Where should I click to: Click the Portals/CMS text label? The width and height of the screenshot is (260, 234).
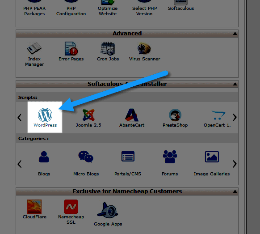coord(128,174)
